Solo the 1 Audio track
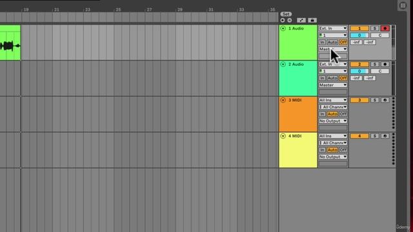This screenshot has height=232, width=413. pyautogui.click(x=374, y=28)
